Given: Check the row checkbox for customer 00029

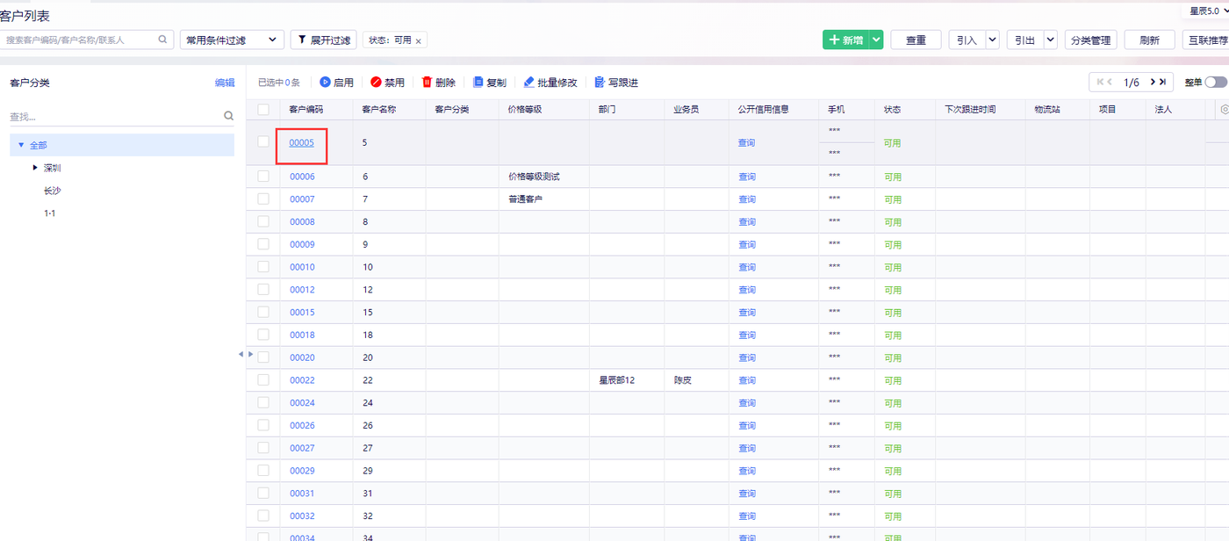Looking at the screenshot, I should [263, 471].
